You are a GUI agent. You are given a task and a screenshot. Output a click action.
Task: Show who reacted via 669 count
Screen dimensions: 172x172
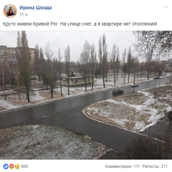(24, 166)
